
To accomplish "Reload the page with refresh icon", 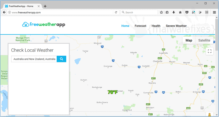I will pyautogui.click(x=116, y=12).
